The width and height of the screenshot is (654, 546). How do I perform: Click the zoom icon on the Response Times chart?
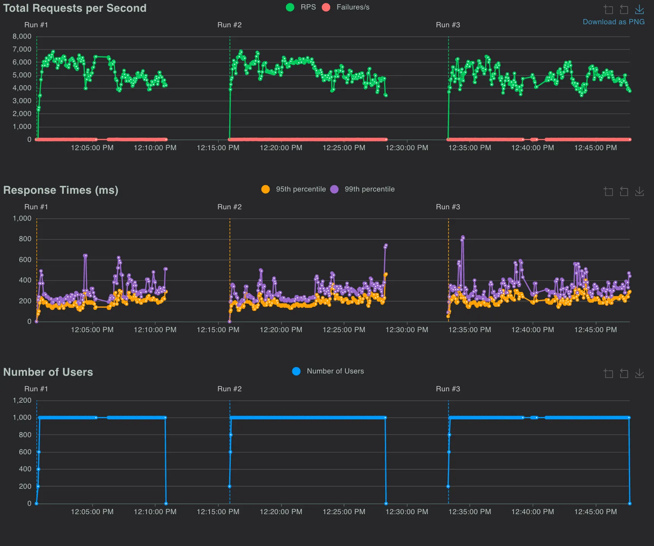pyautogui.click(x=608, y=191)
